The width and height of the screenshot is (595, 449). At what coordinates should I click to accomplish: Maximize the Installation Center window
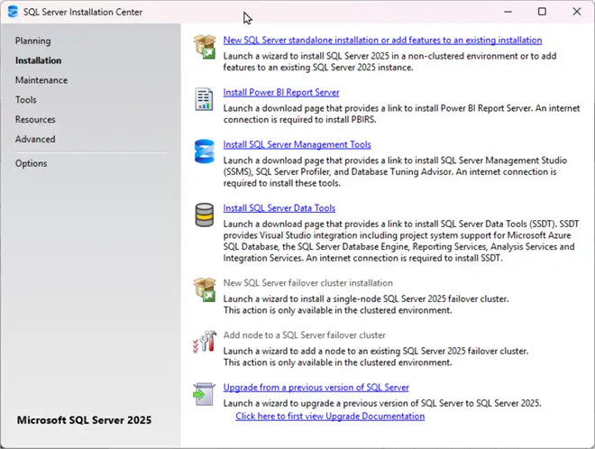coord(542,12)
